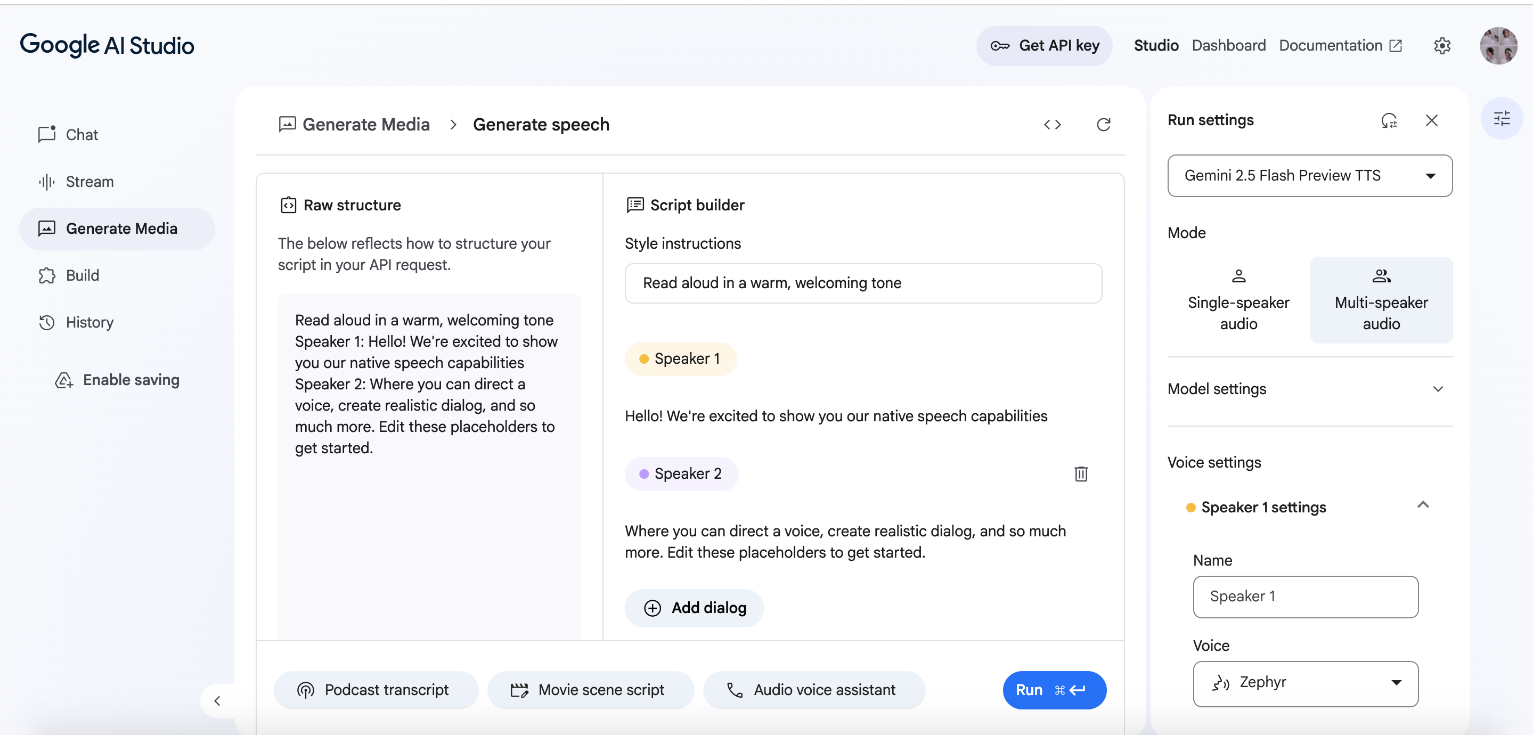
Task: Delete Speaker 2 with trash icon
Action: [1081, 473]
